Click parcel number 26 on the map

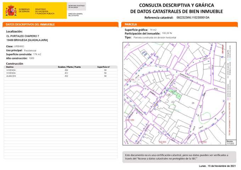[193, 103]
